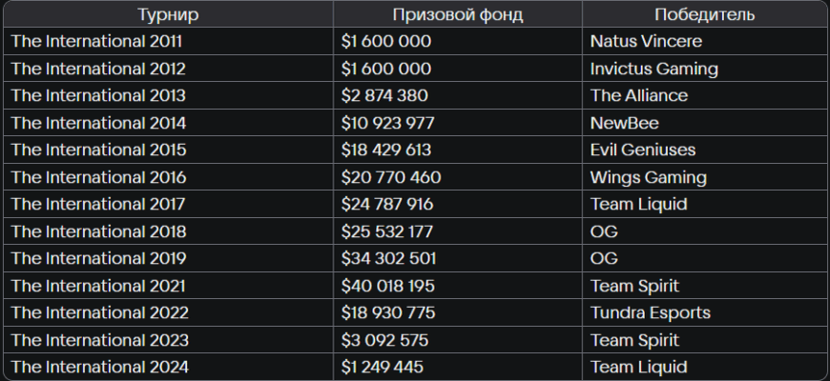The height and width of the screenshot is (381, 830).
Task: Select the Wings Gaming winner cell
Action: [648, 177]
